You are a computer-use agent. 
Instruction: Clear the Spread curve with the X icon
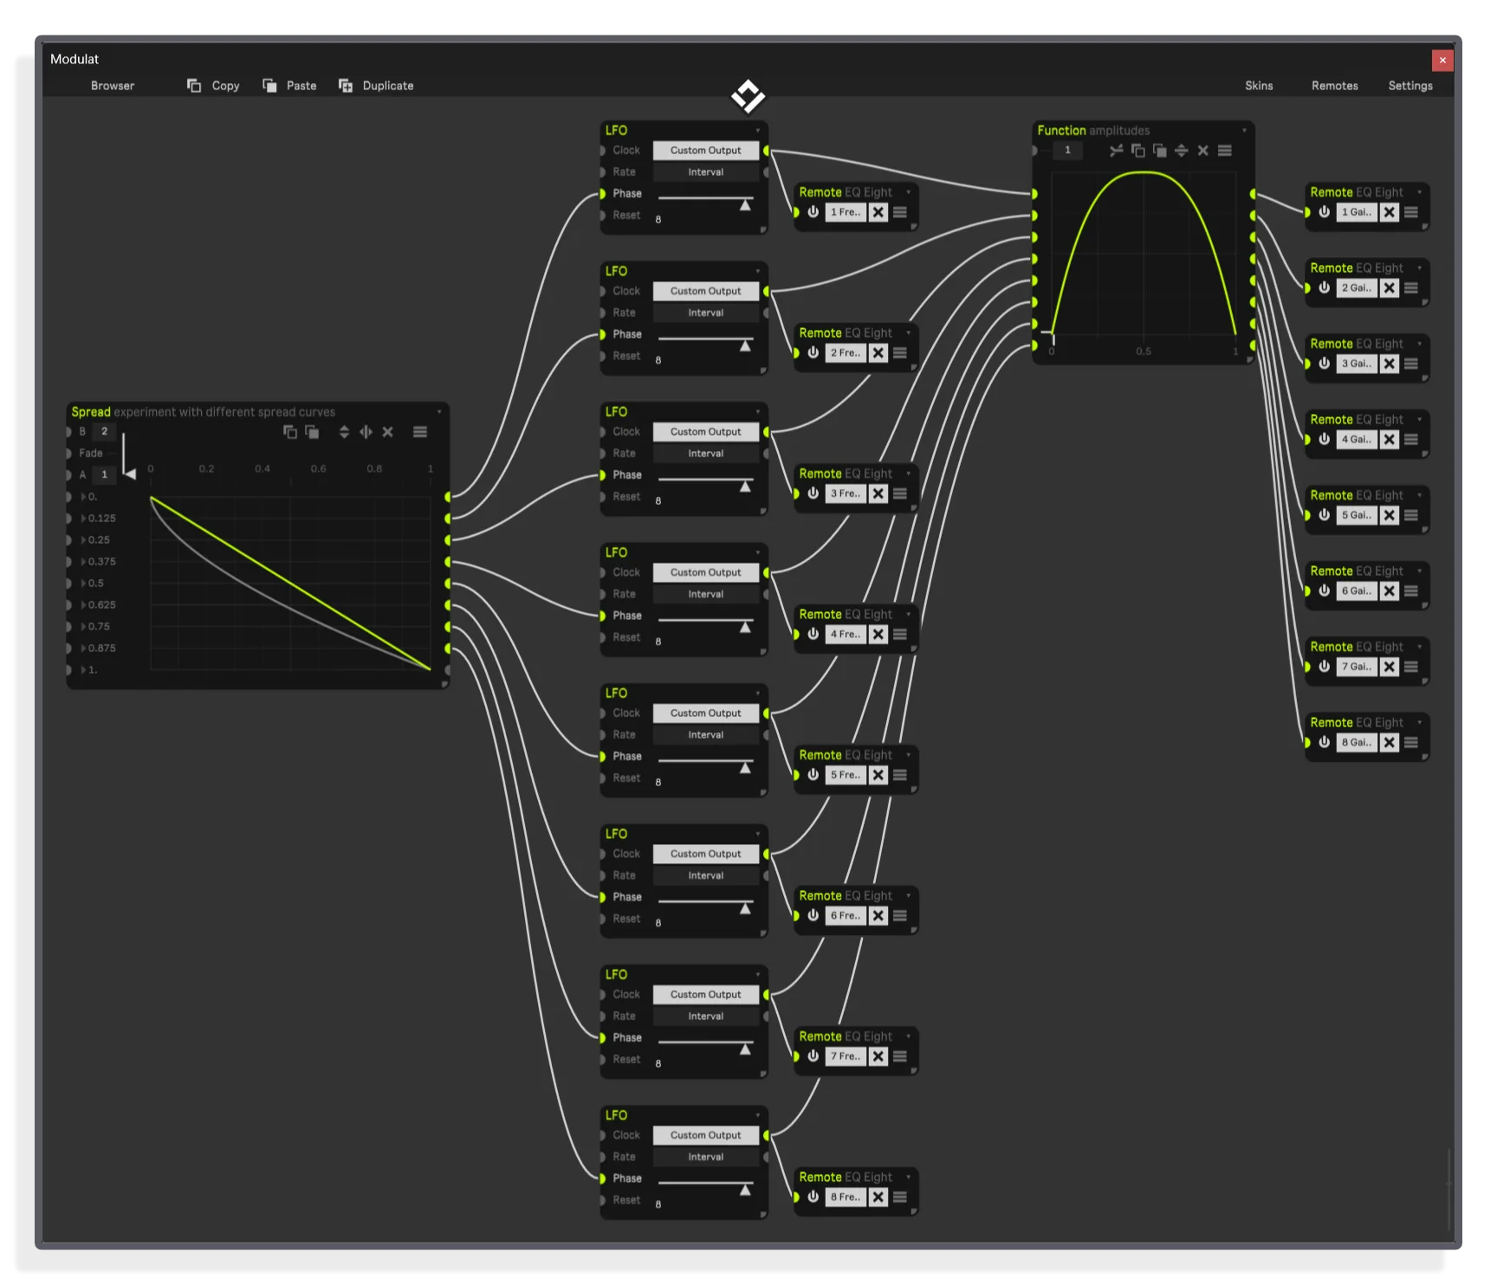pyautogui.click(x=388, y=432)
